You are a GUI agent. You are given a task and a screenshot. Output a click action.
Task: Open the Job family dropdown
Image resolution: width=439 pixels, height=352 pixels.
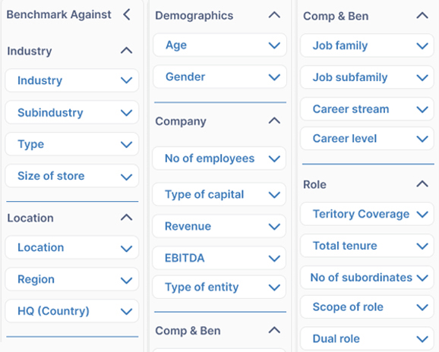(367, 46)
